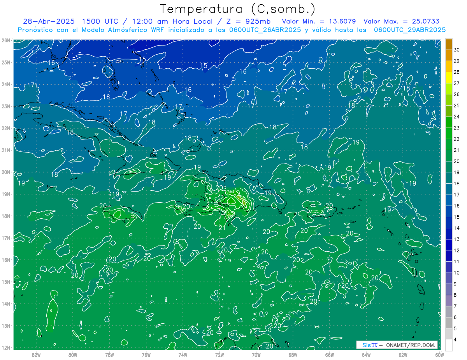Click the "Valor Max. = 25.0733" readout
The width and height of the screenshot is (467, 360).
[x=402, y=21]
